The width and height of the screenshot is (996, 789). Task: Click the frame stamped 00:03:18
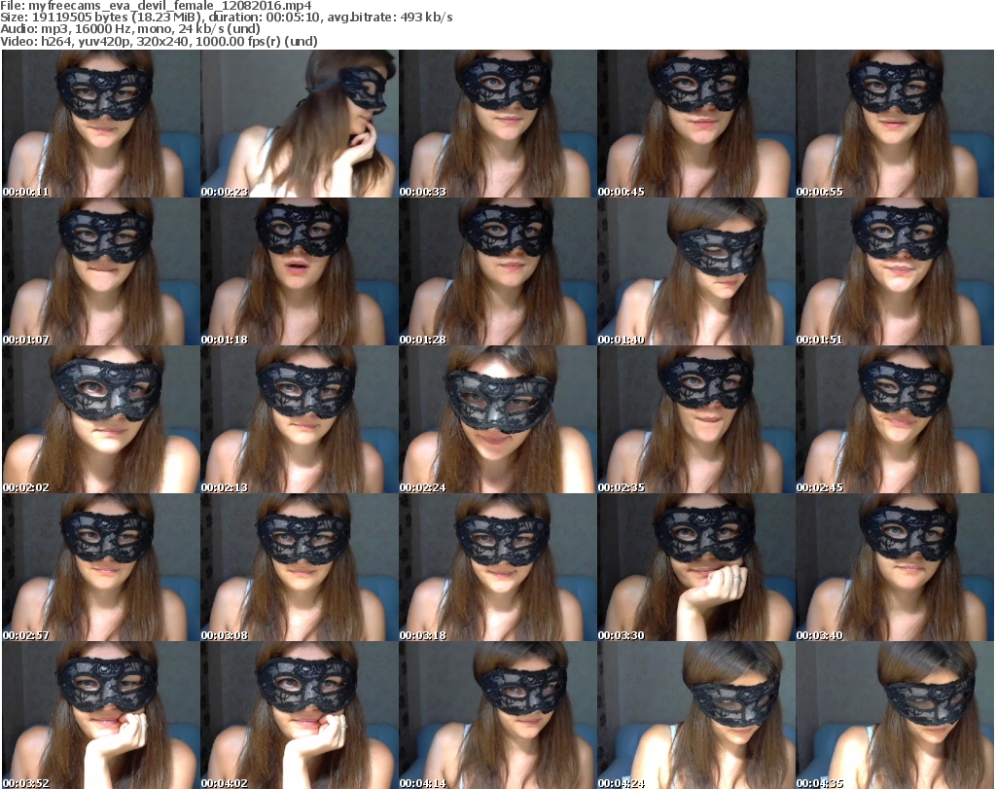click(497, 567)
